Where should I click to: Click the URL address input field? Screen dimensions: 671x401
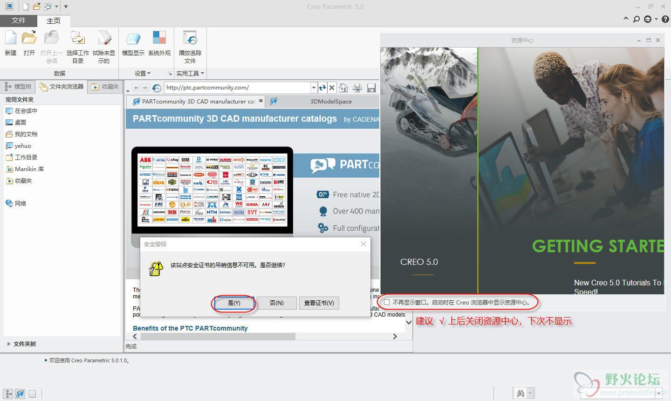[x=237, y=87]
